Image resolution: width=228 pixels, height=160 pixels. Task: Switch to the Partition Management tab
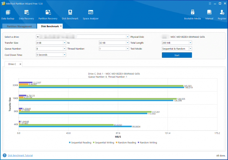19,26
